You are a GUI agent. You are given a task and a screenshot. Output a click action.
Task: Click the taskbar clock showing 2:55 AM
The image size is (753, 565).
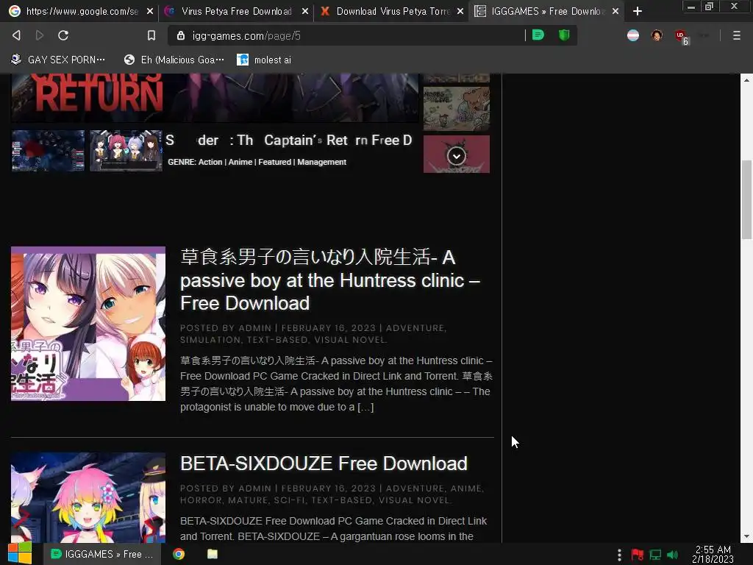713,555
